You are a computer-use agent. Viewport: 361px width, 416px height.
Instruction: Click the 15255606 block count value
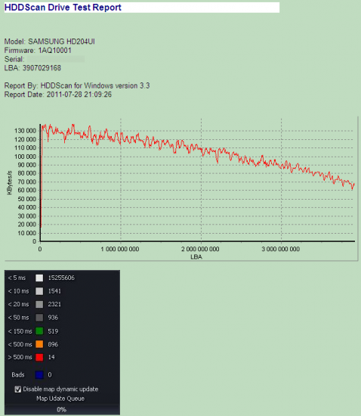point(61,278)
